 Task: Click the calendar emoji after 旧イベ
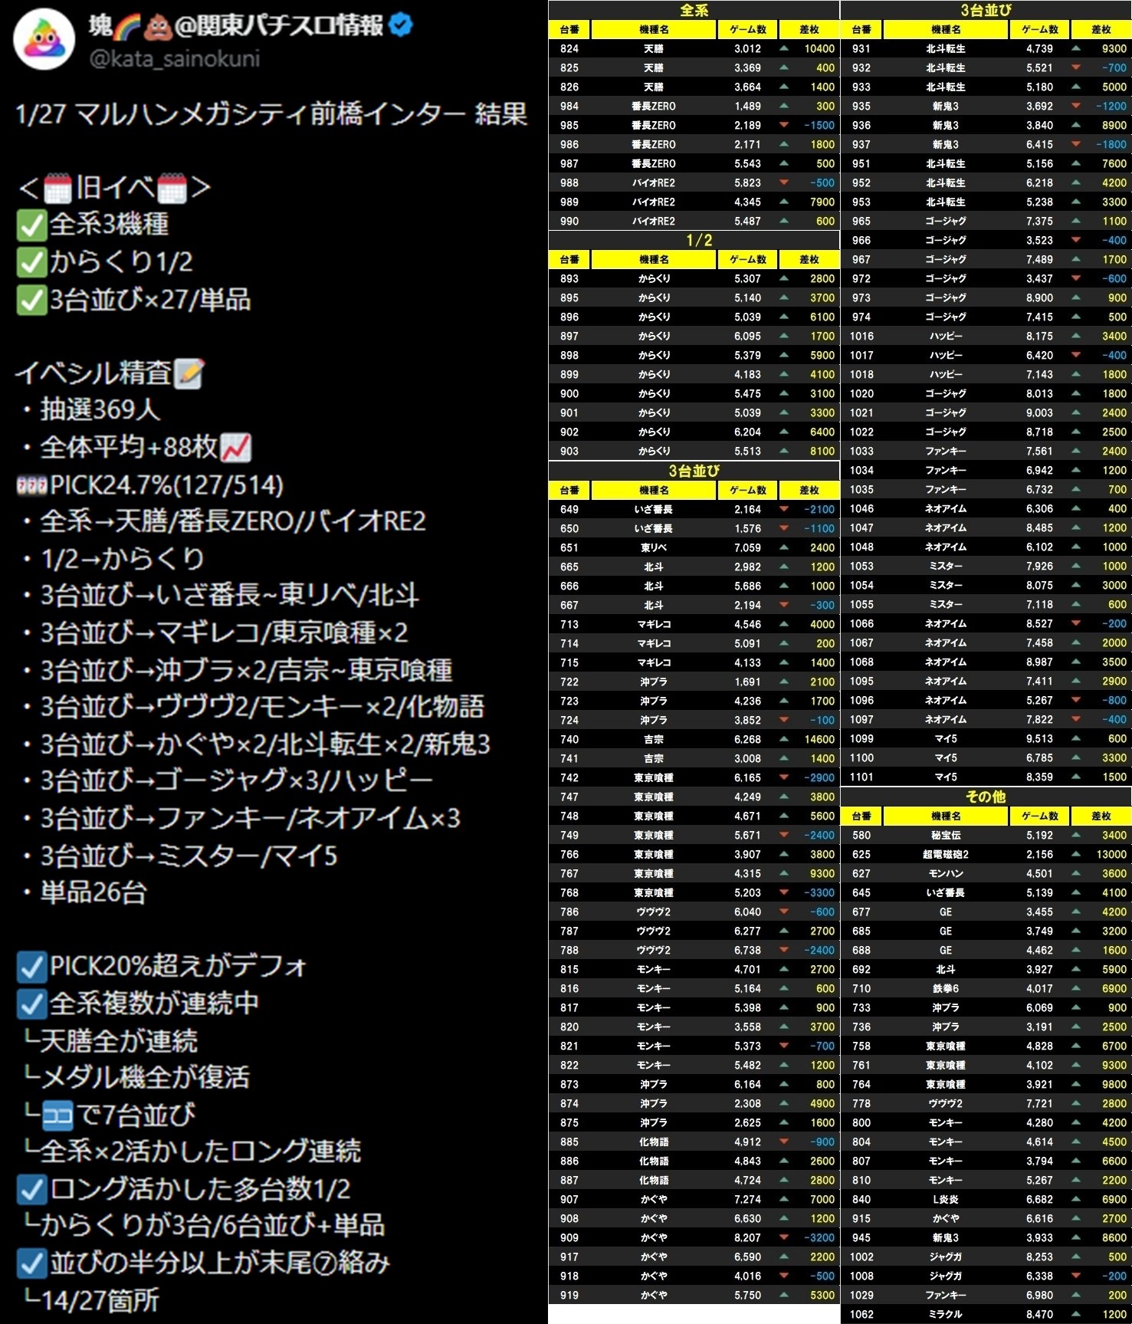point(172,188)
